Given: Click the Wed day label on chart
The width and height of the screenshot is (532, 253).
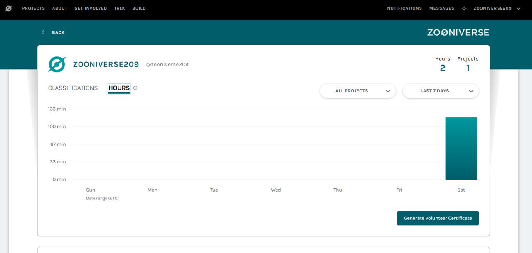Looking at the screenshot, I should tap(276, 190).
